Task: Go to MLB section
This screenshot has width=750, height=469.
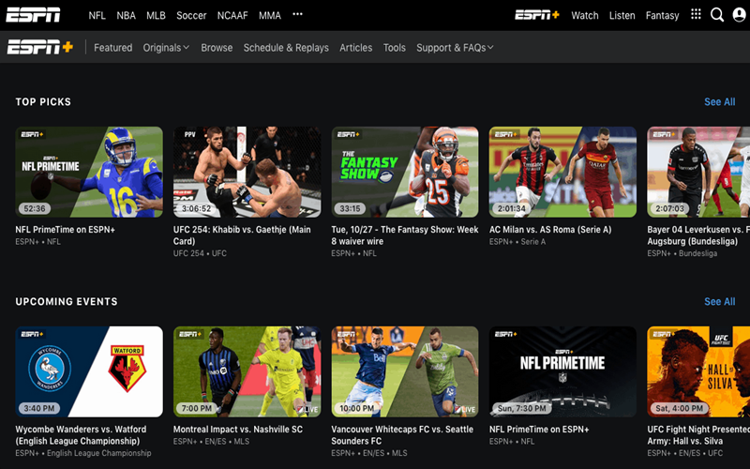Action: coord(156,15)
